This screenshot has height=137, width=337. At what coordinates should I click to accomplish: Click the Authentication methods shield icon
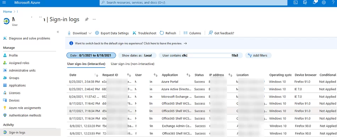[5, 115]
